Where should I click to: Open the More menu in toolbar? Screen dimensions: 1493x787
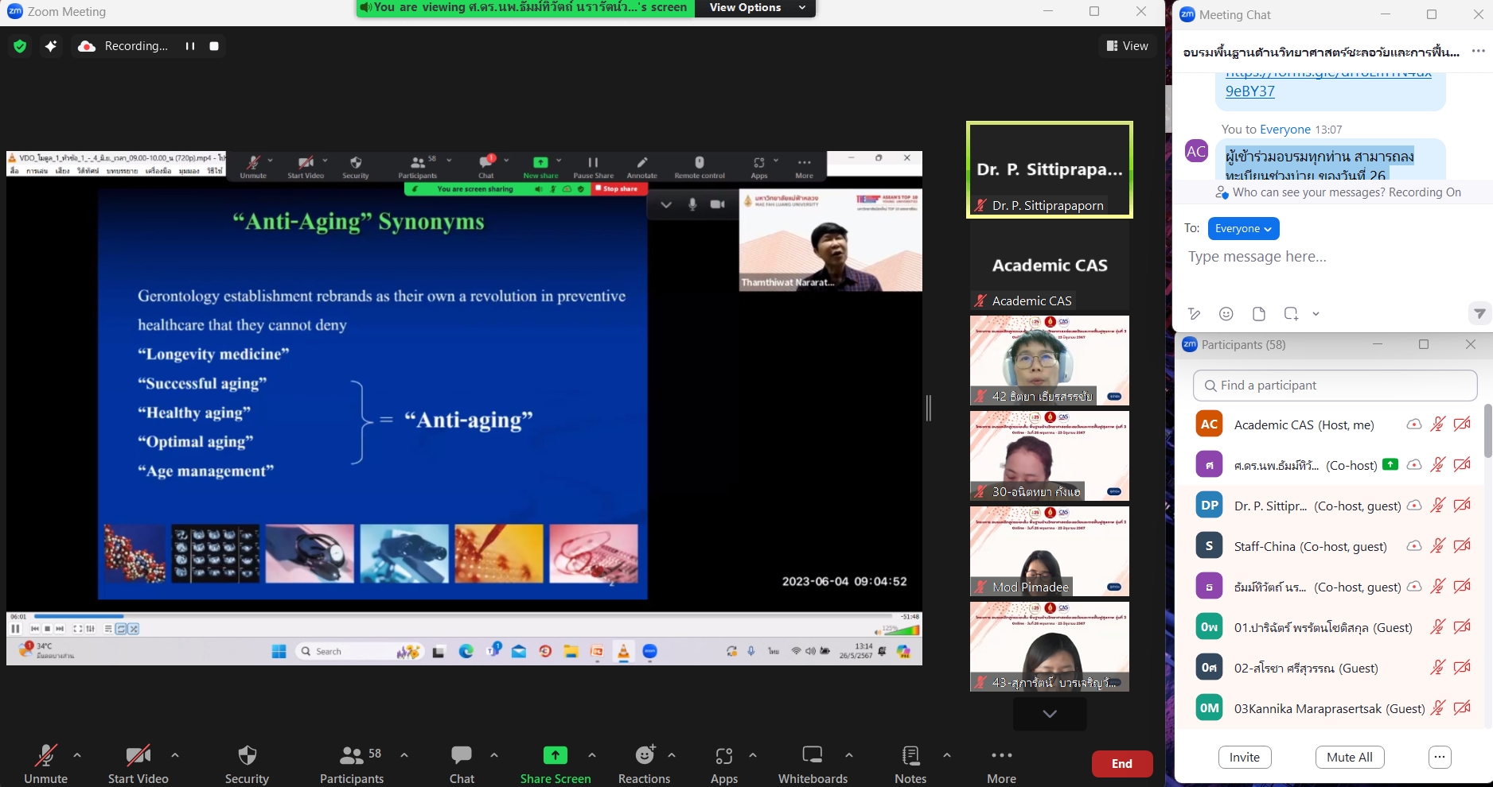[x=1001, y=762]
